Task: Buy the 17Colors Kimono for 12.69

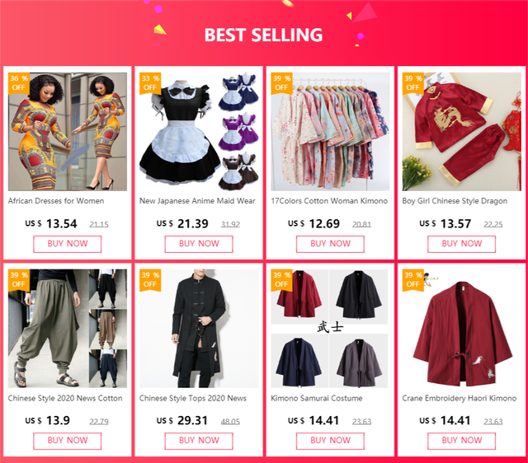Action: (330, 244)
